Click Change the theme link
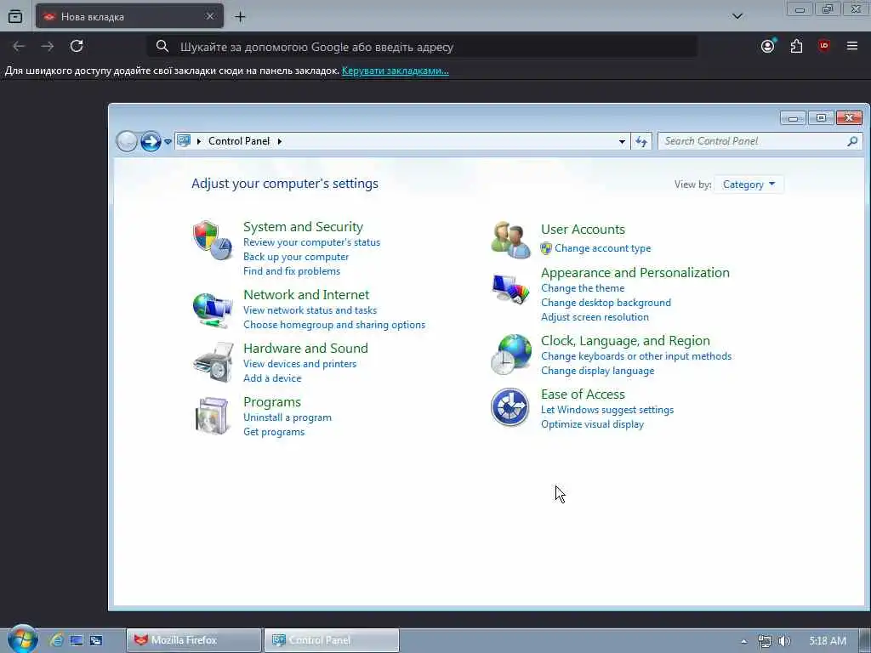 (x=583, y=288)
